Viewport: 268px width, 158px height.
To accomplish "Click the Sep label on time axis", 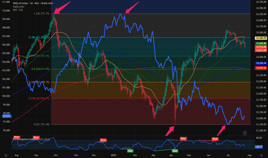I will pos(36,155).
